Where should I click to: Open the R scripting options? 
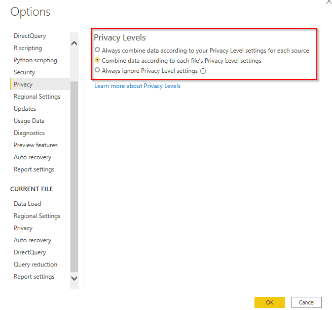tap(28, 48)
